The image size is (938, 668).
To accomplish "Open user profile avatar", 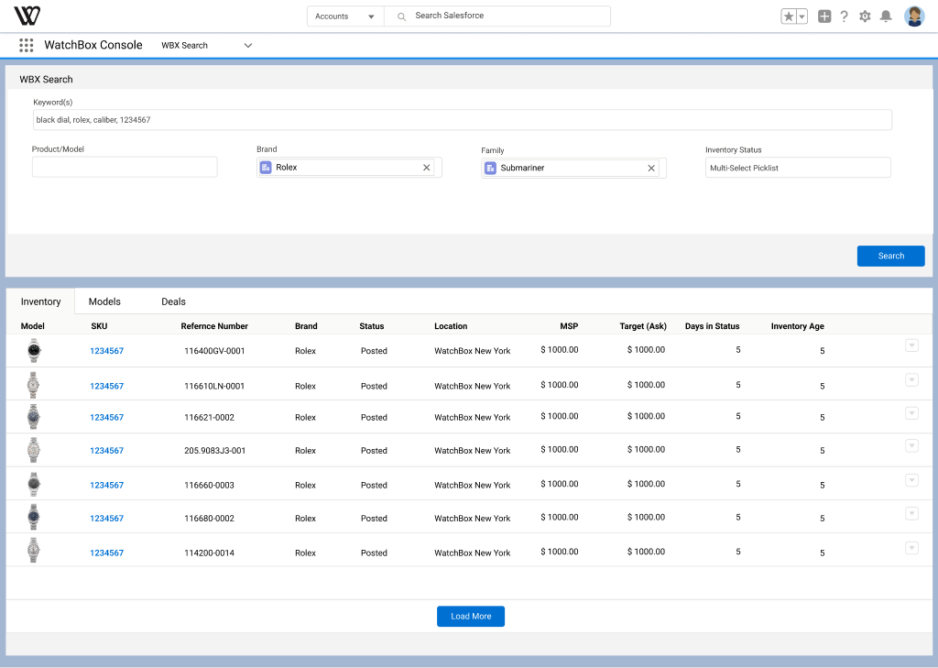I will tap(914, 16).
